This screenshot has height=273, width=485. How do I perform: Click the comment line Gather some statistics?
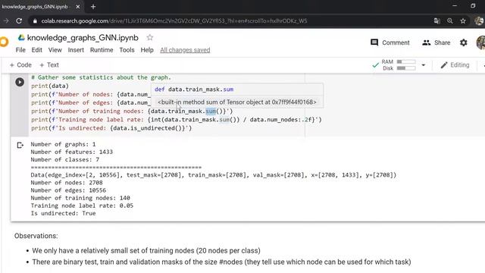pos(101,77)
